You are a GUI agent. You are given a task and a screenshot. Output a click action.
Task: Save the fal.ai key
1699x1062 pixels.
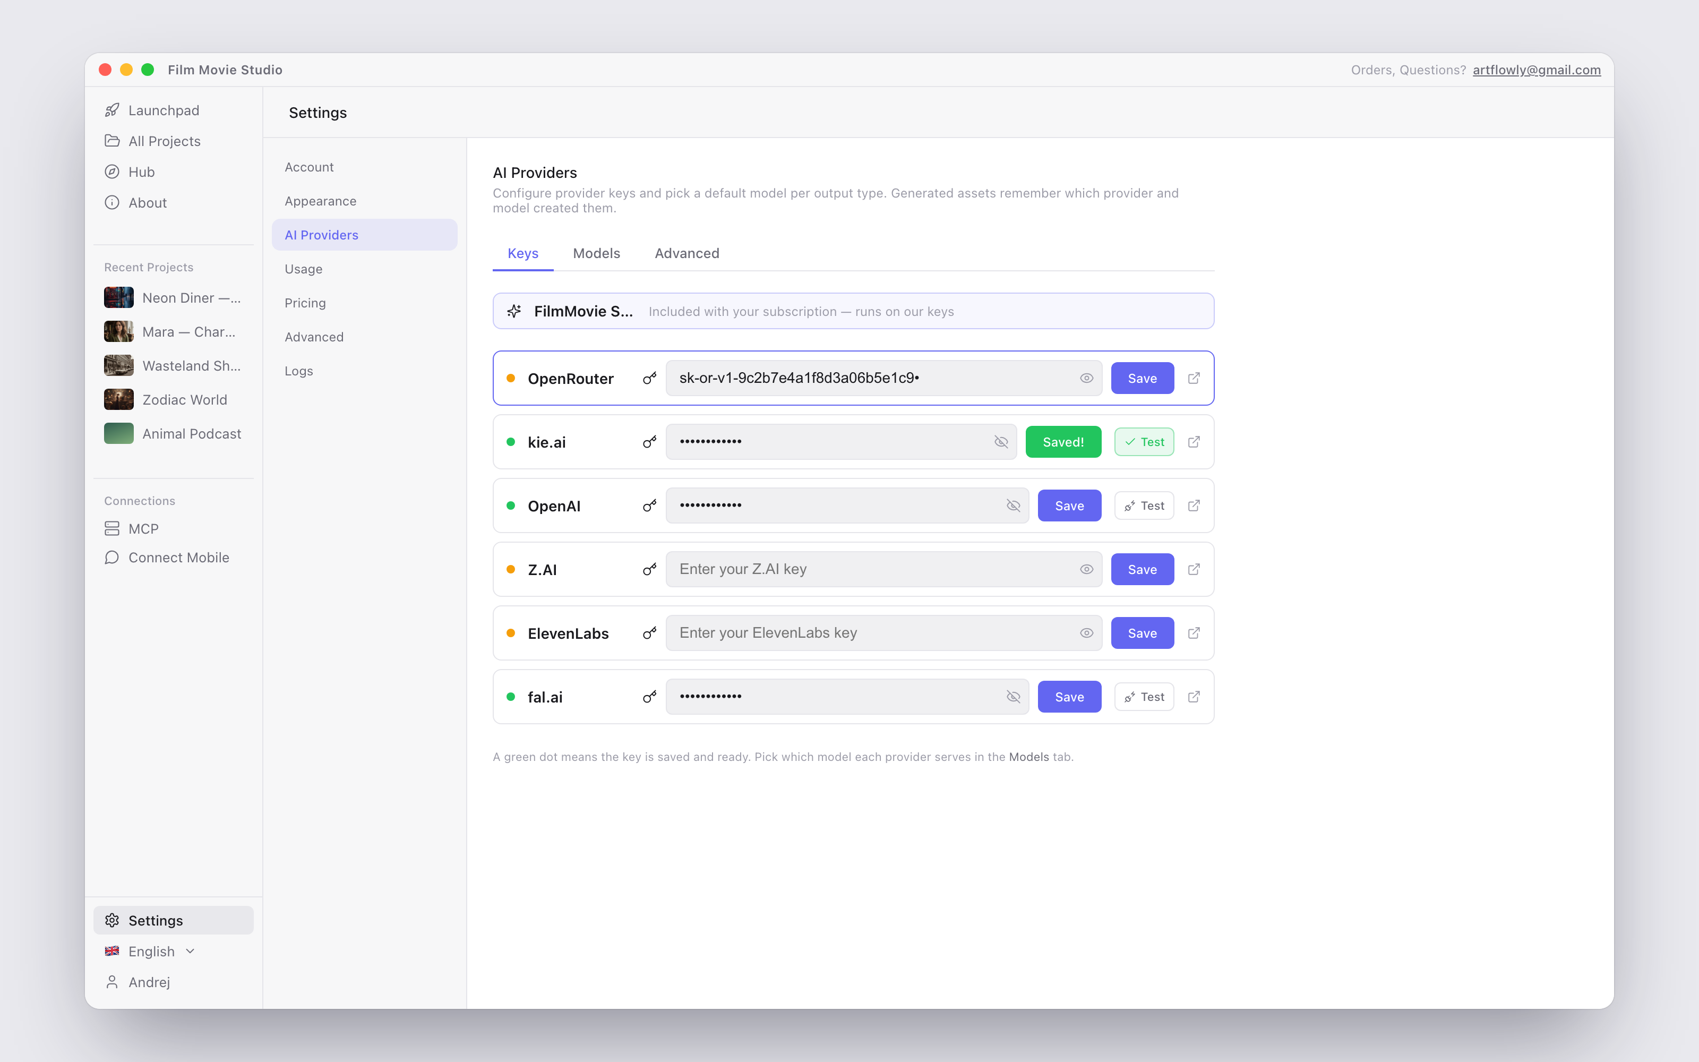(x=1069, y=697)
